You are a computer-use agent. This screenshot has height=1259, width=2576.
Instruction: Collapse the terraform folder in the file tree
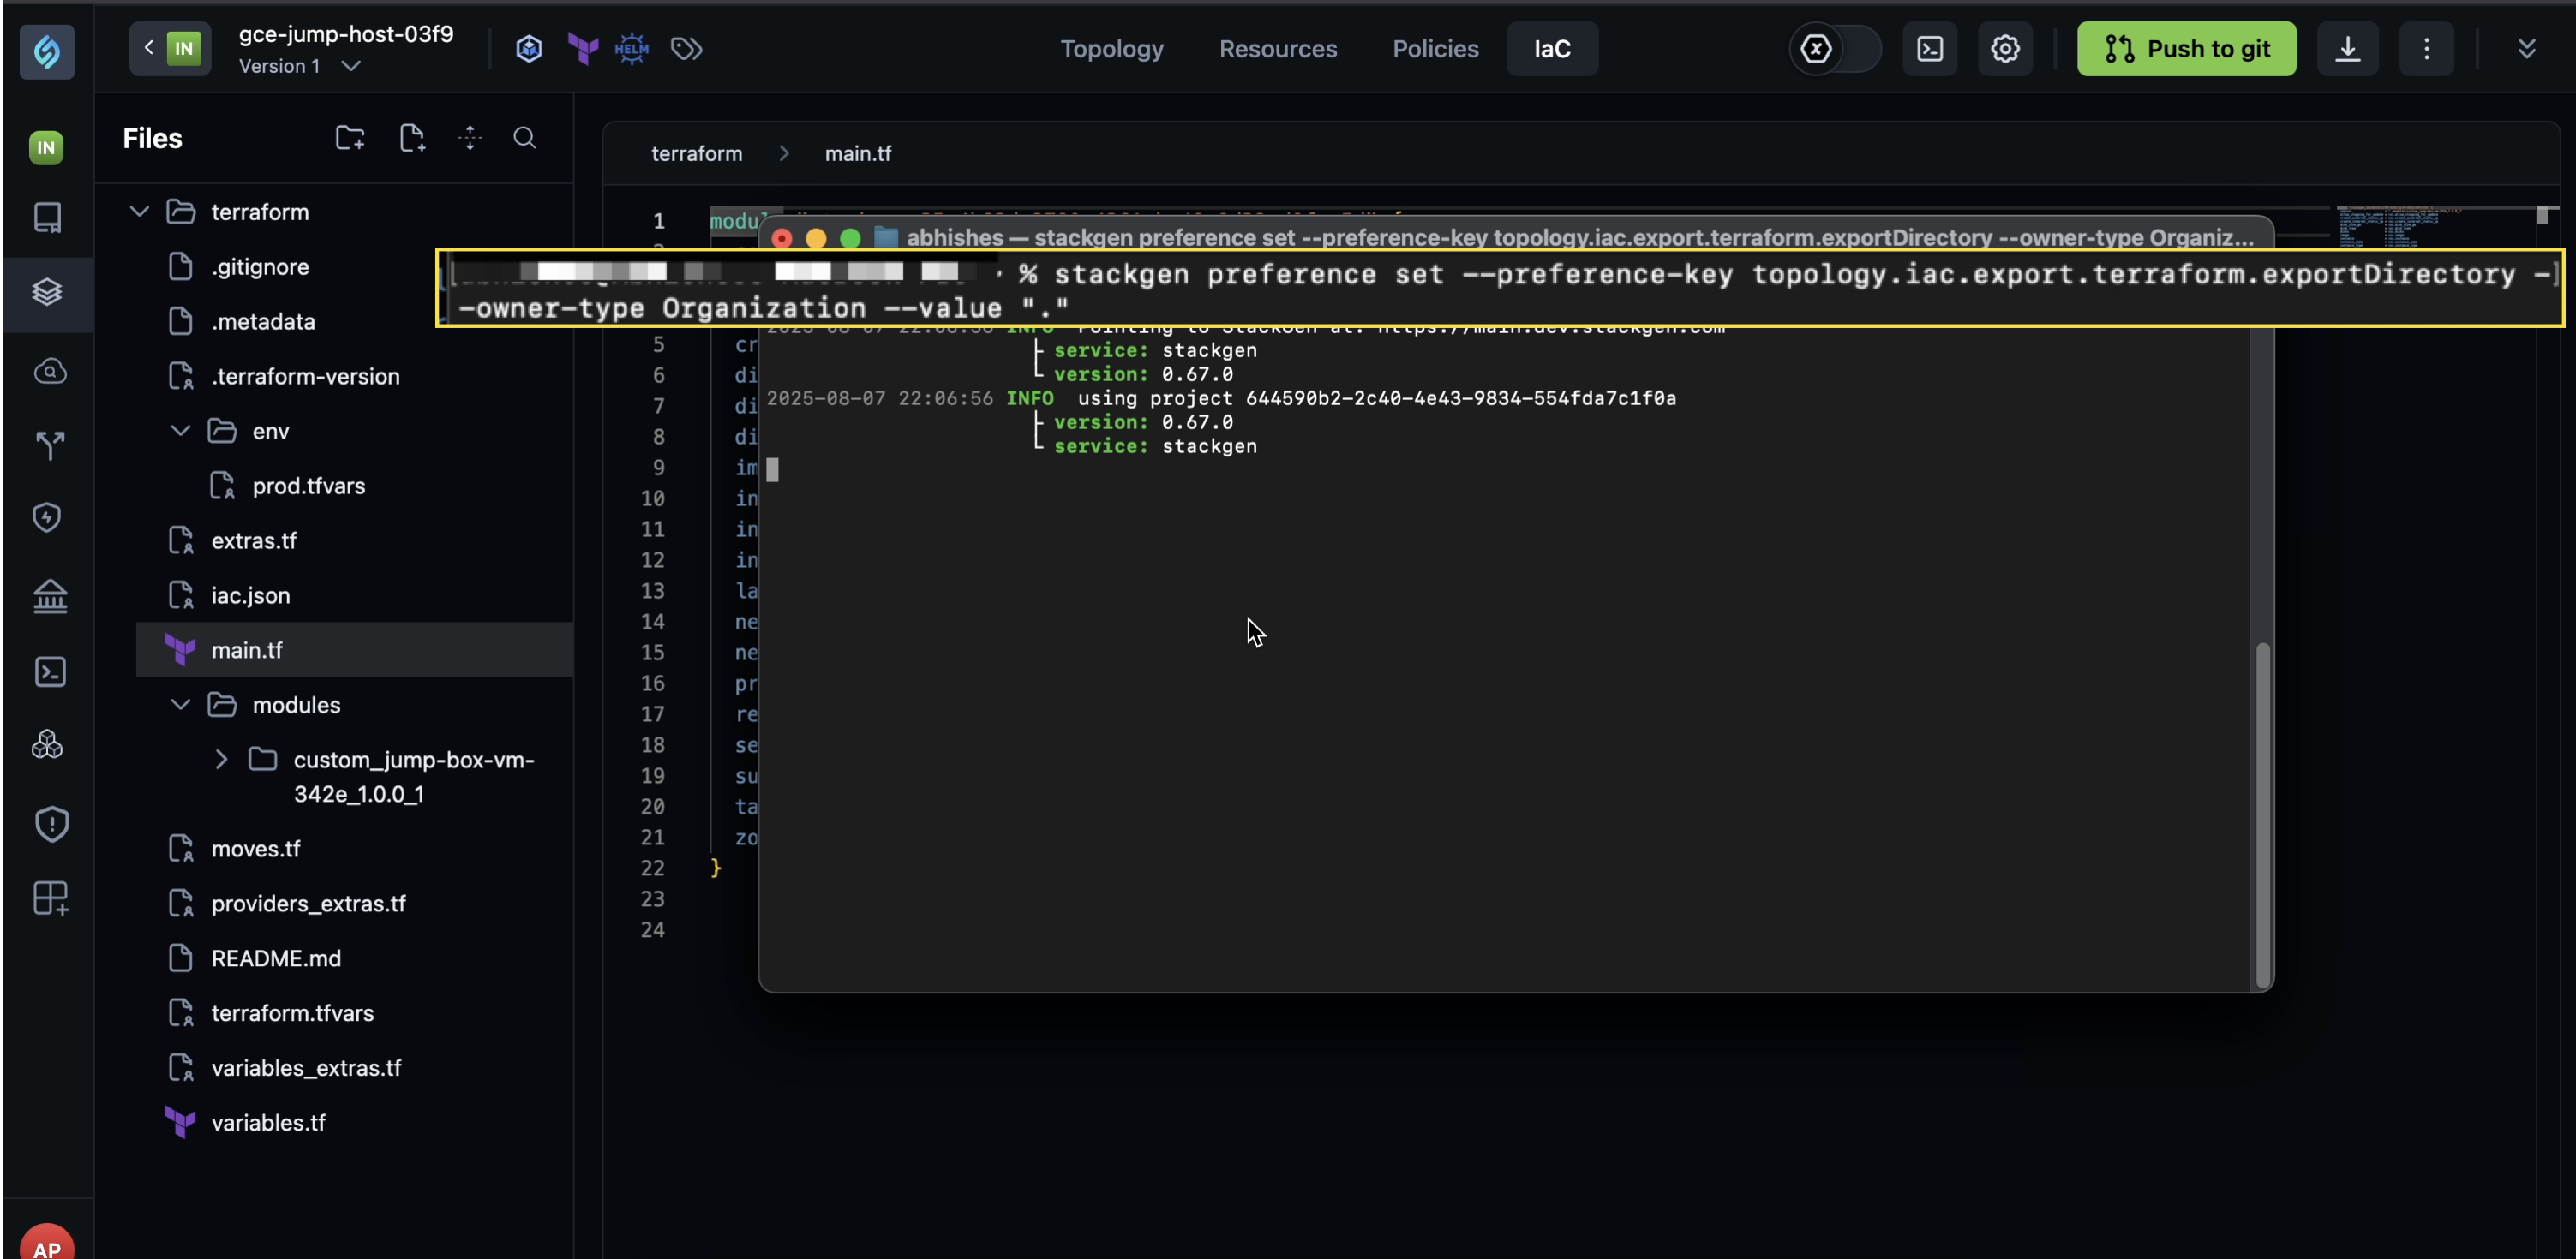click(x=138, y=211)
